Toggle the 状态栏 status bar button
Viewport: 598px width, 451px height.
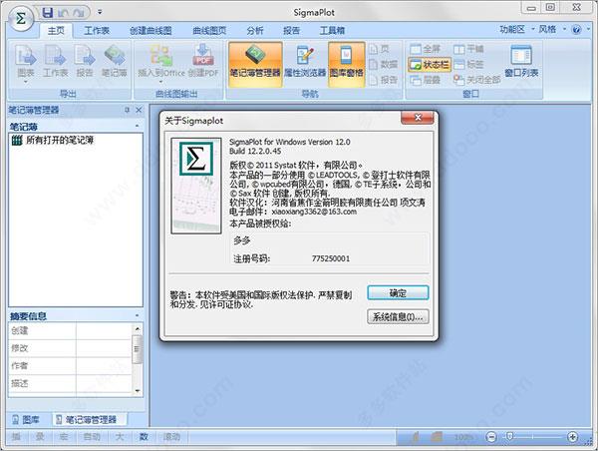pyautogui.click(x=429, y=64)
